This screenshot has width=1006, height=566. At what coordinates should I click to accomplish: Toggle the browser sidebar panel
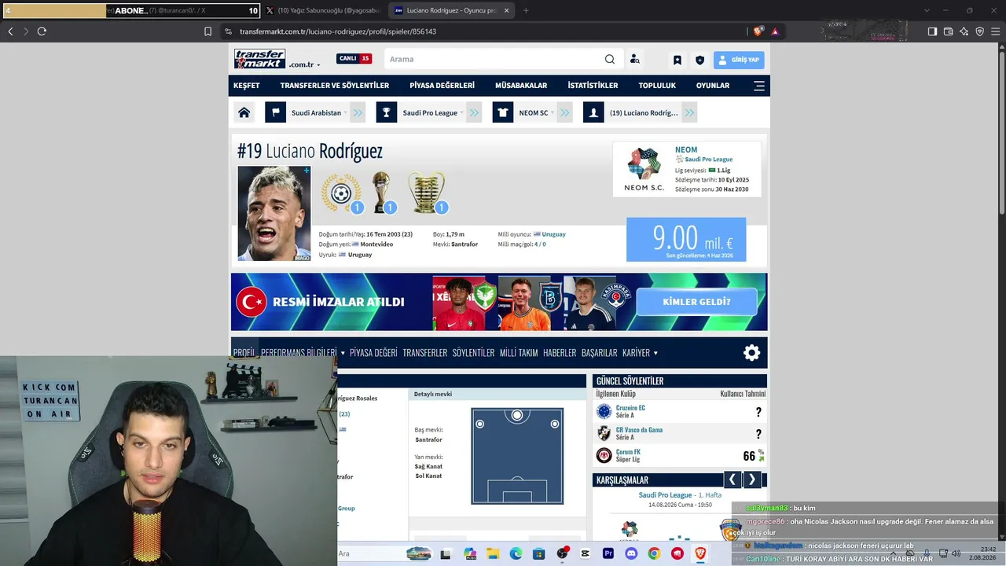(x=932, y=31)
